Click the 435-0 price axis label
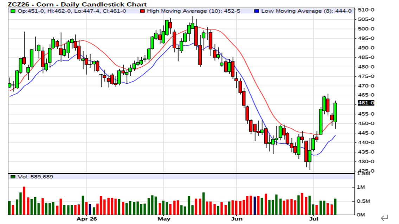399x224 pixels. click(366, 152)
